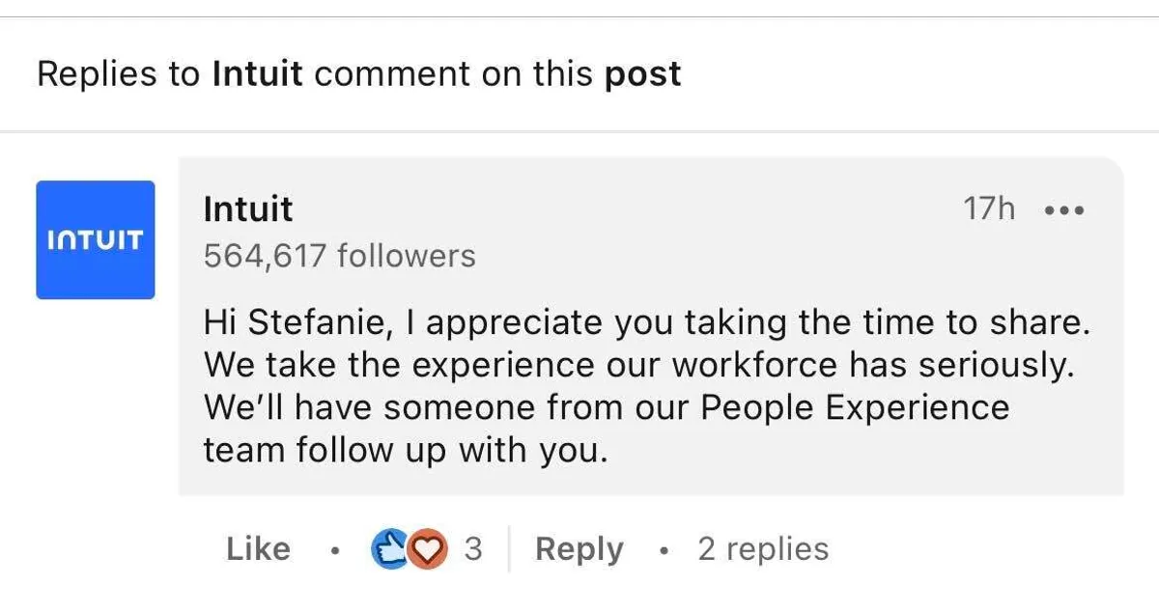Go to the original post via bold 'post'
Image resolution: width=1159 pixels, height=612 pixels.
pos(642,74)
